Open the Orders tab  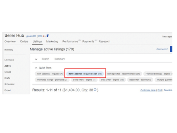pos(24,41)
